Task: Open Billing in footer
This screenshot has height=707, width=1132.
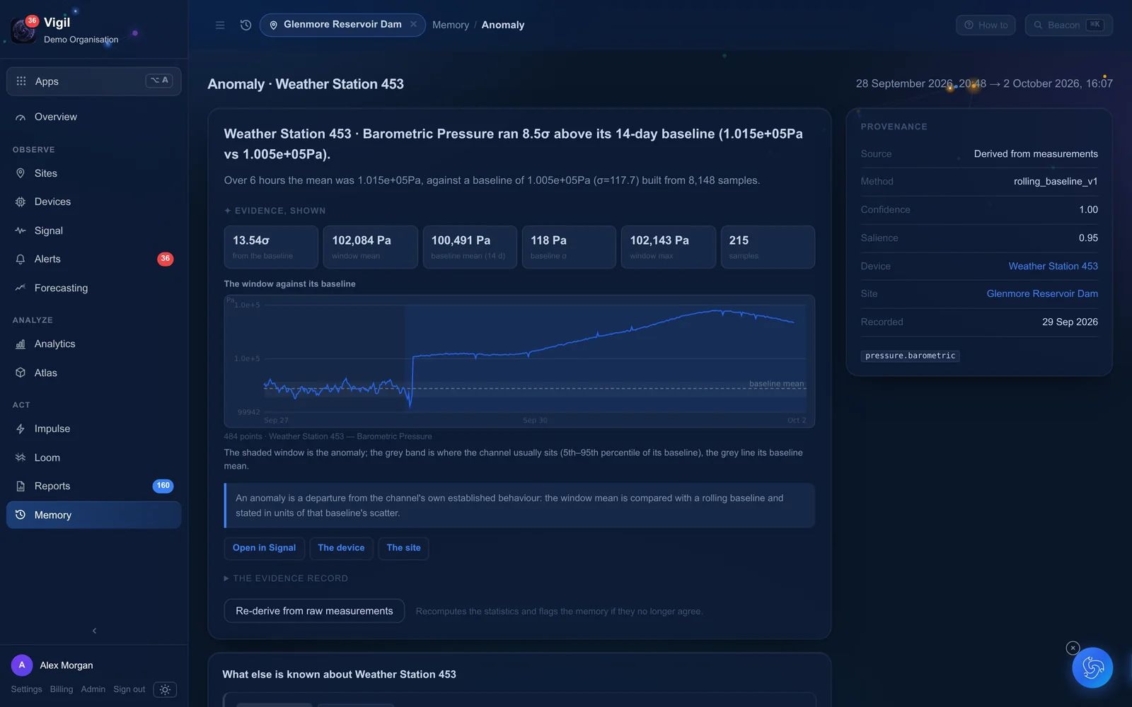Action: pos(62,689)
